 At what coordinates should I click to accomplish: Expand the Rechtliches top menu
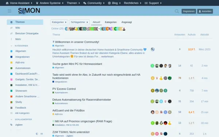click(132, 3)
